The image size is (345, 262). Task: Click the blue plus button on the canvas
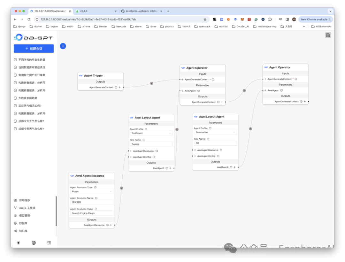pos(63,46)
